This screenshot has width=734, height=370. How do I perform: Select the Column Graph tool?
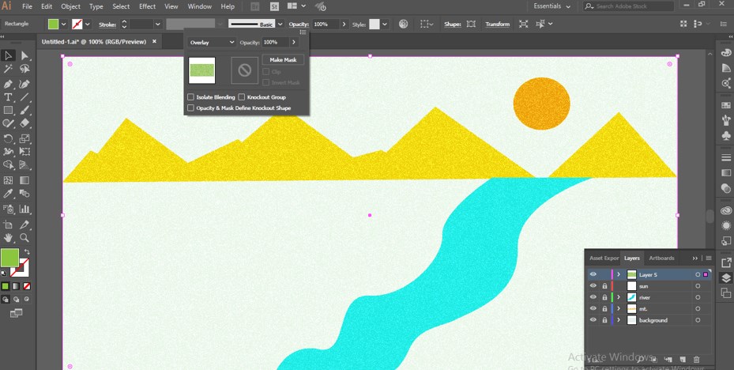tap(24, 209)
